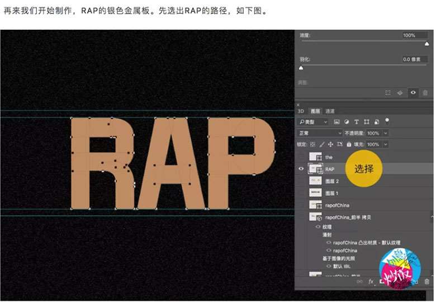Screen dimensions: 436x302
Task: Lock artboard nesting icon
Action: pyautogui.click(x=339, y=144)
